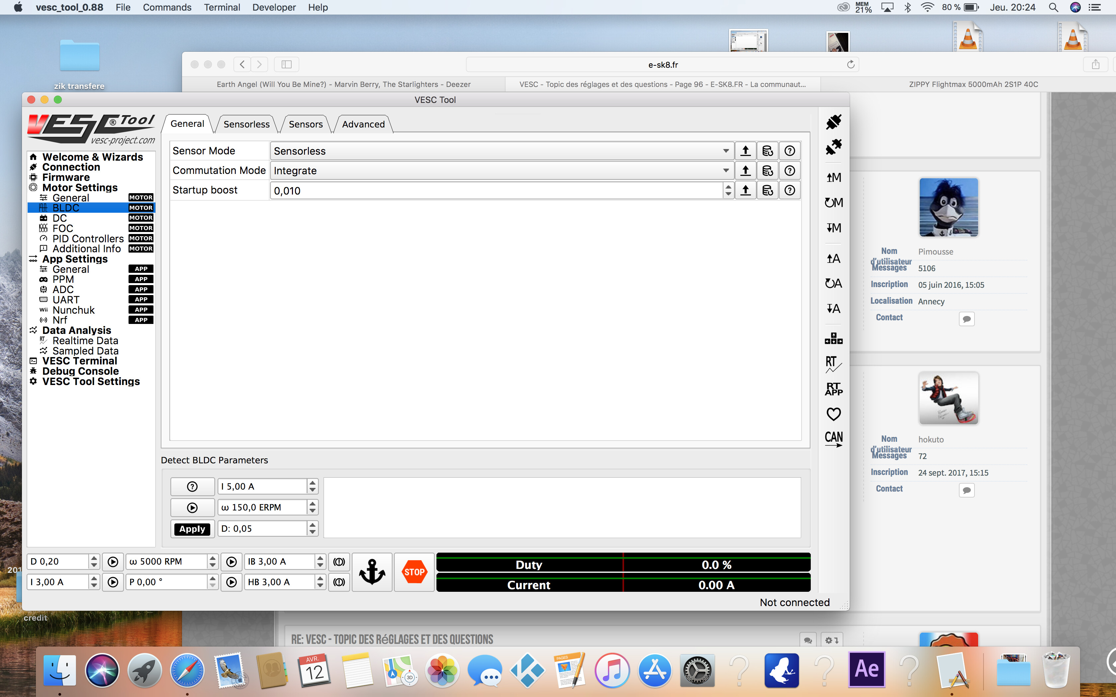1116x697 pixels.
Task: Hit the red STOP button
Action: point(414,572)
